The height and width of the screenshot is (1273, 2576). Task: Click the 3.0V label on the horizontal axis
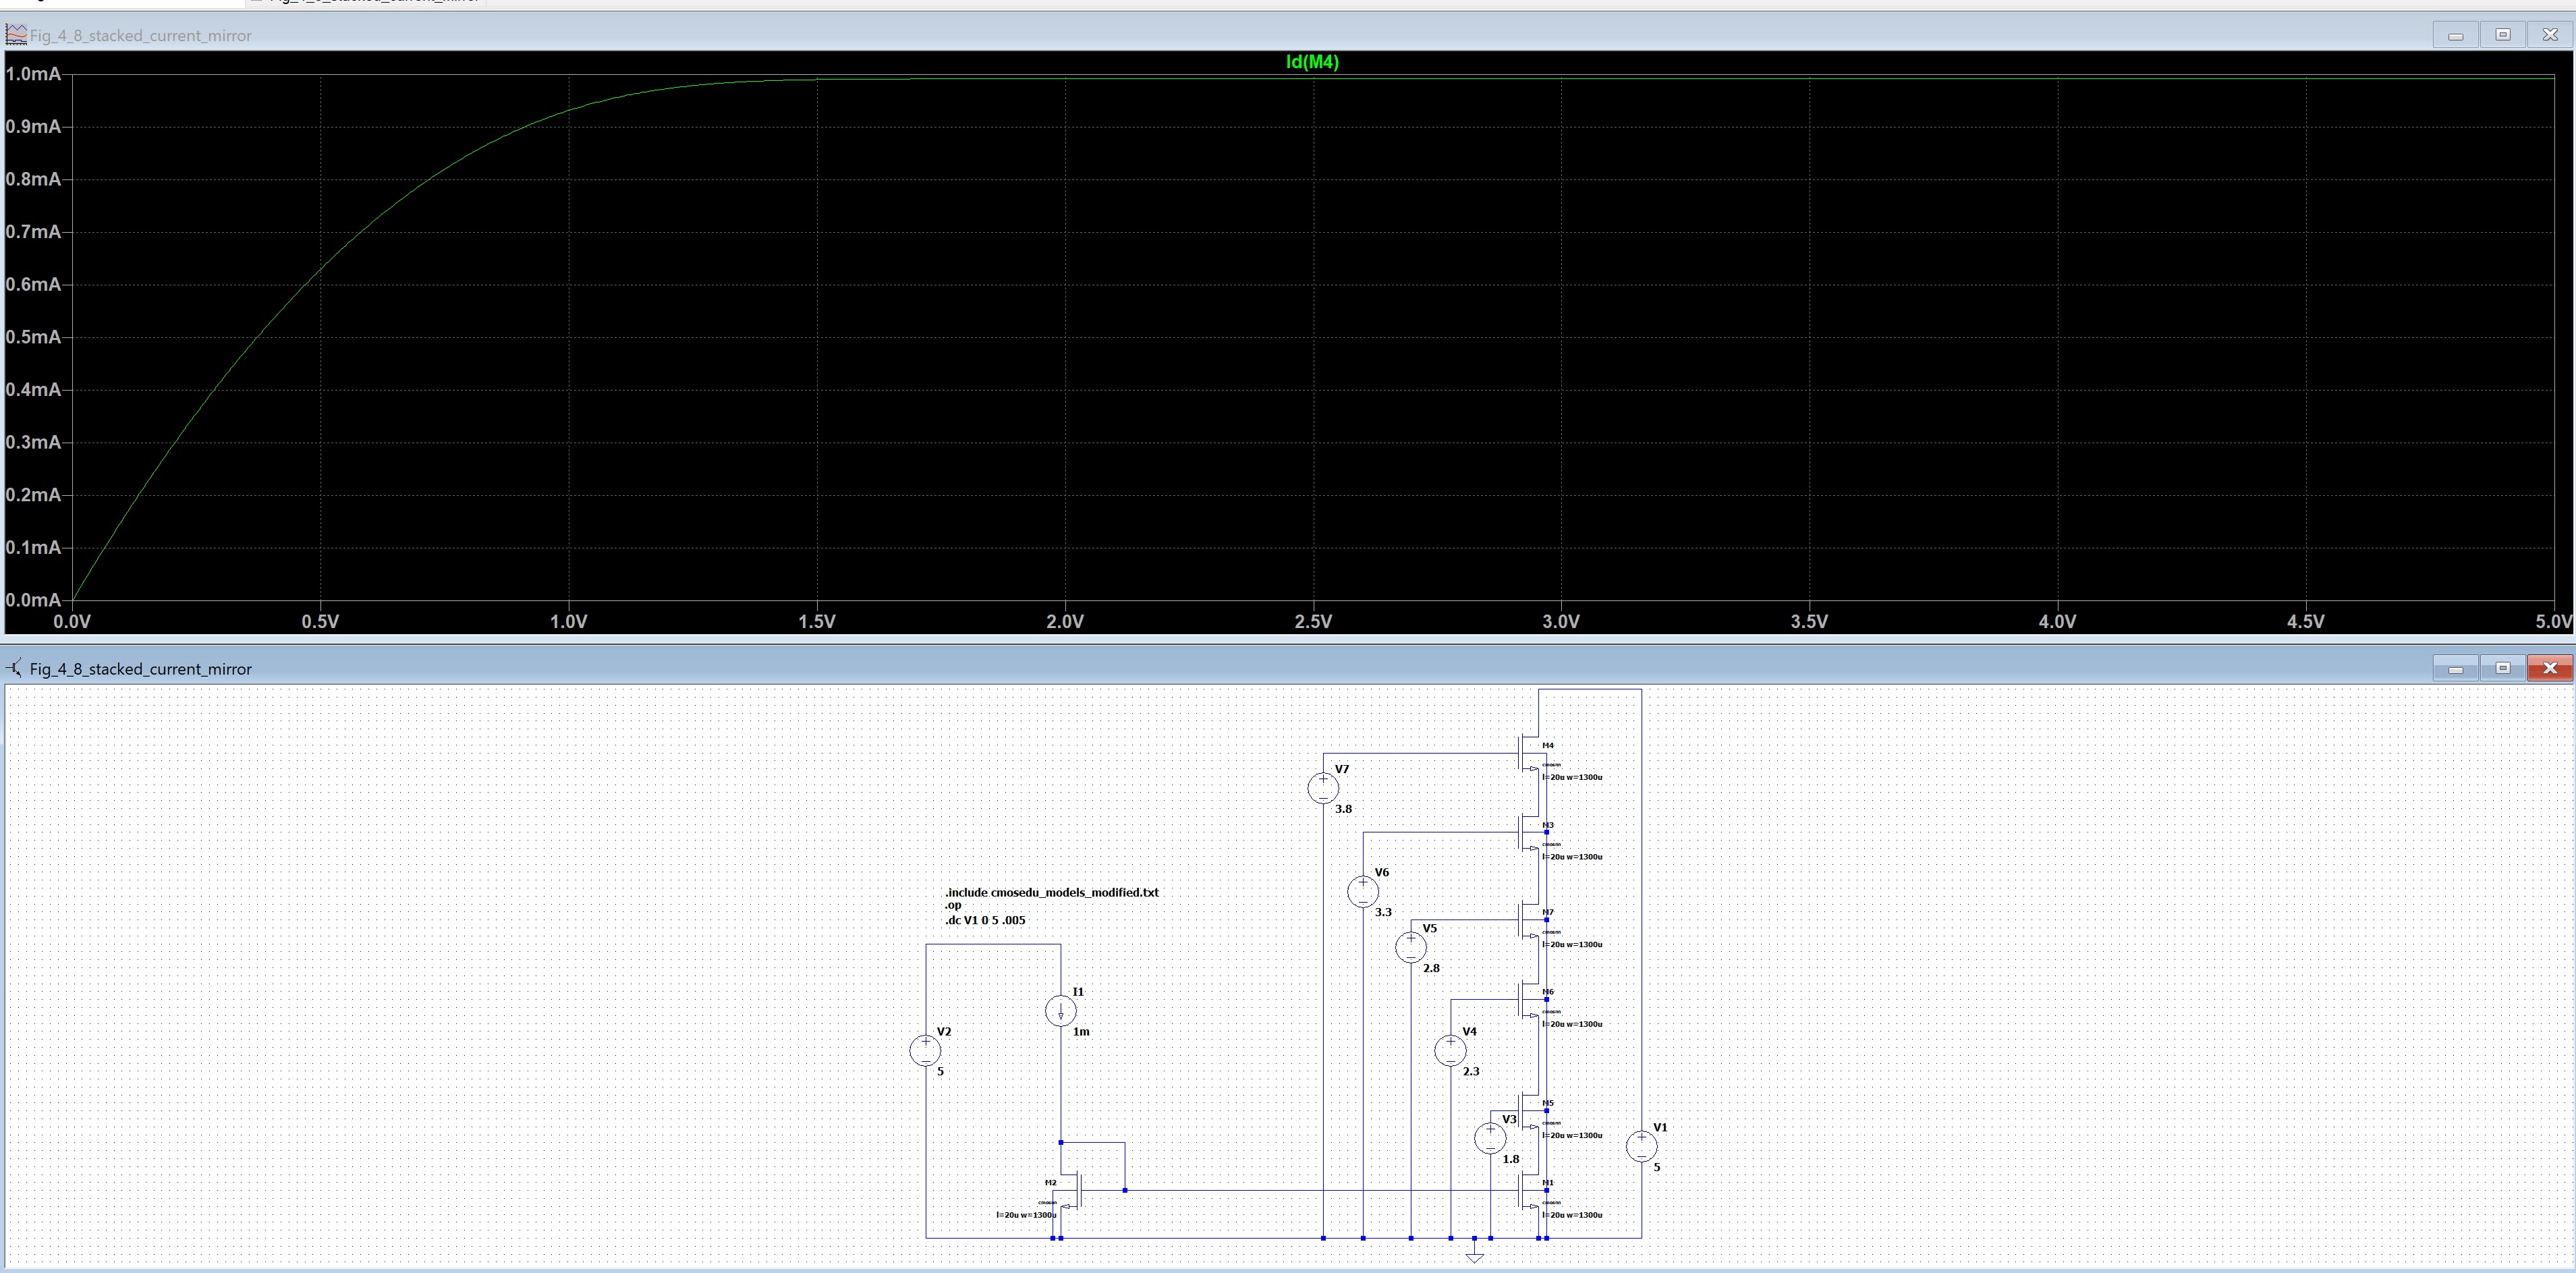coord(1561,621)
